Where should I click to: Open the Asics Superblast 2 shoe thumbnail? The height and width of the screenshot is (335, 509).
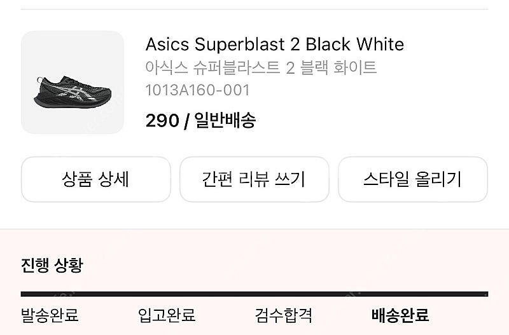tap(73, 82)
